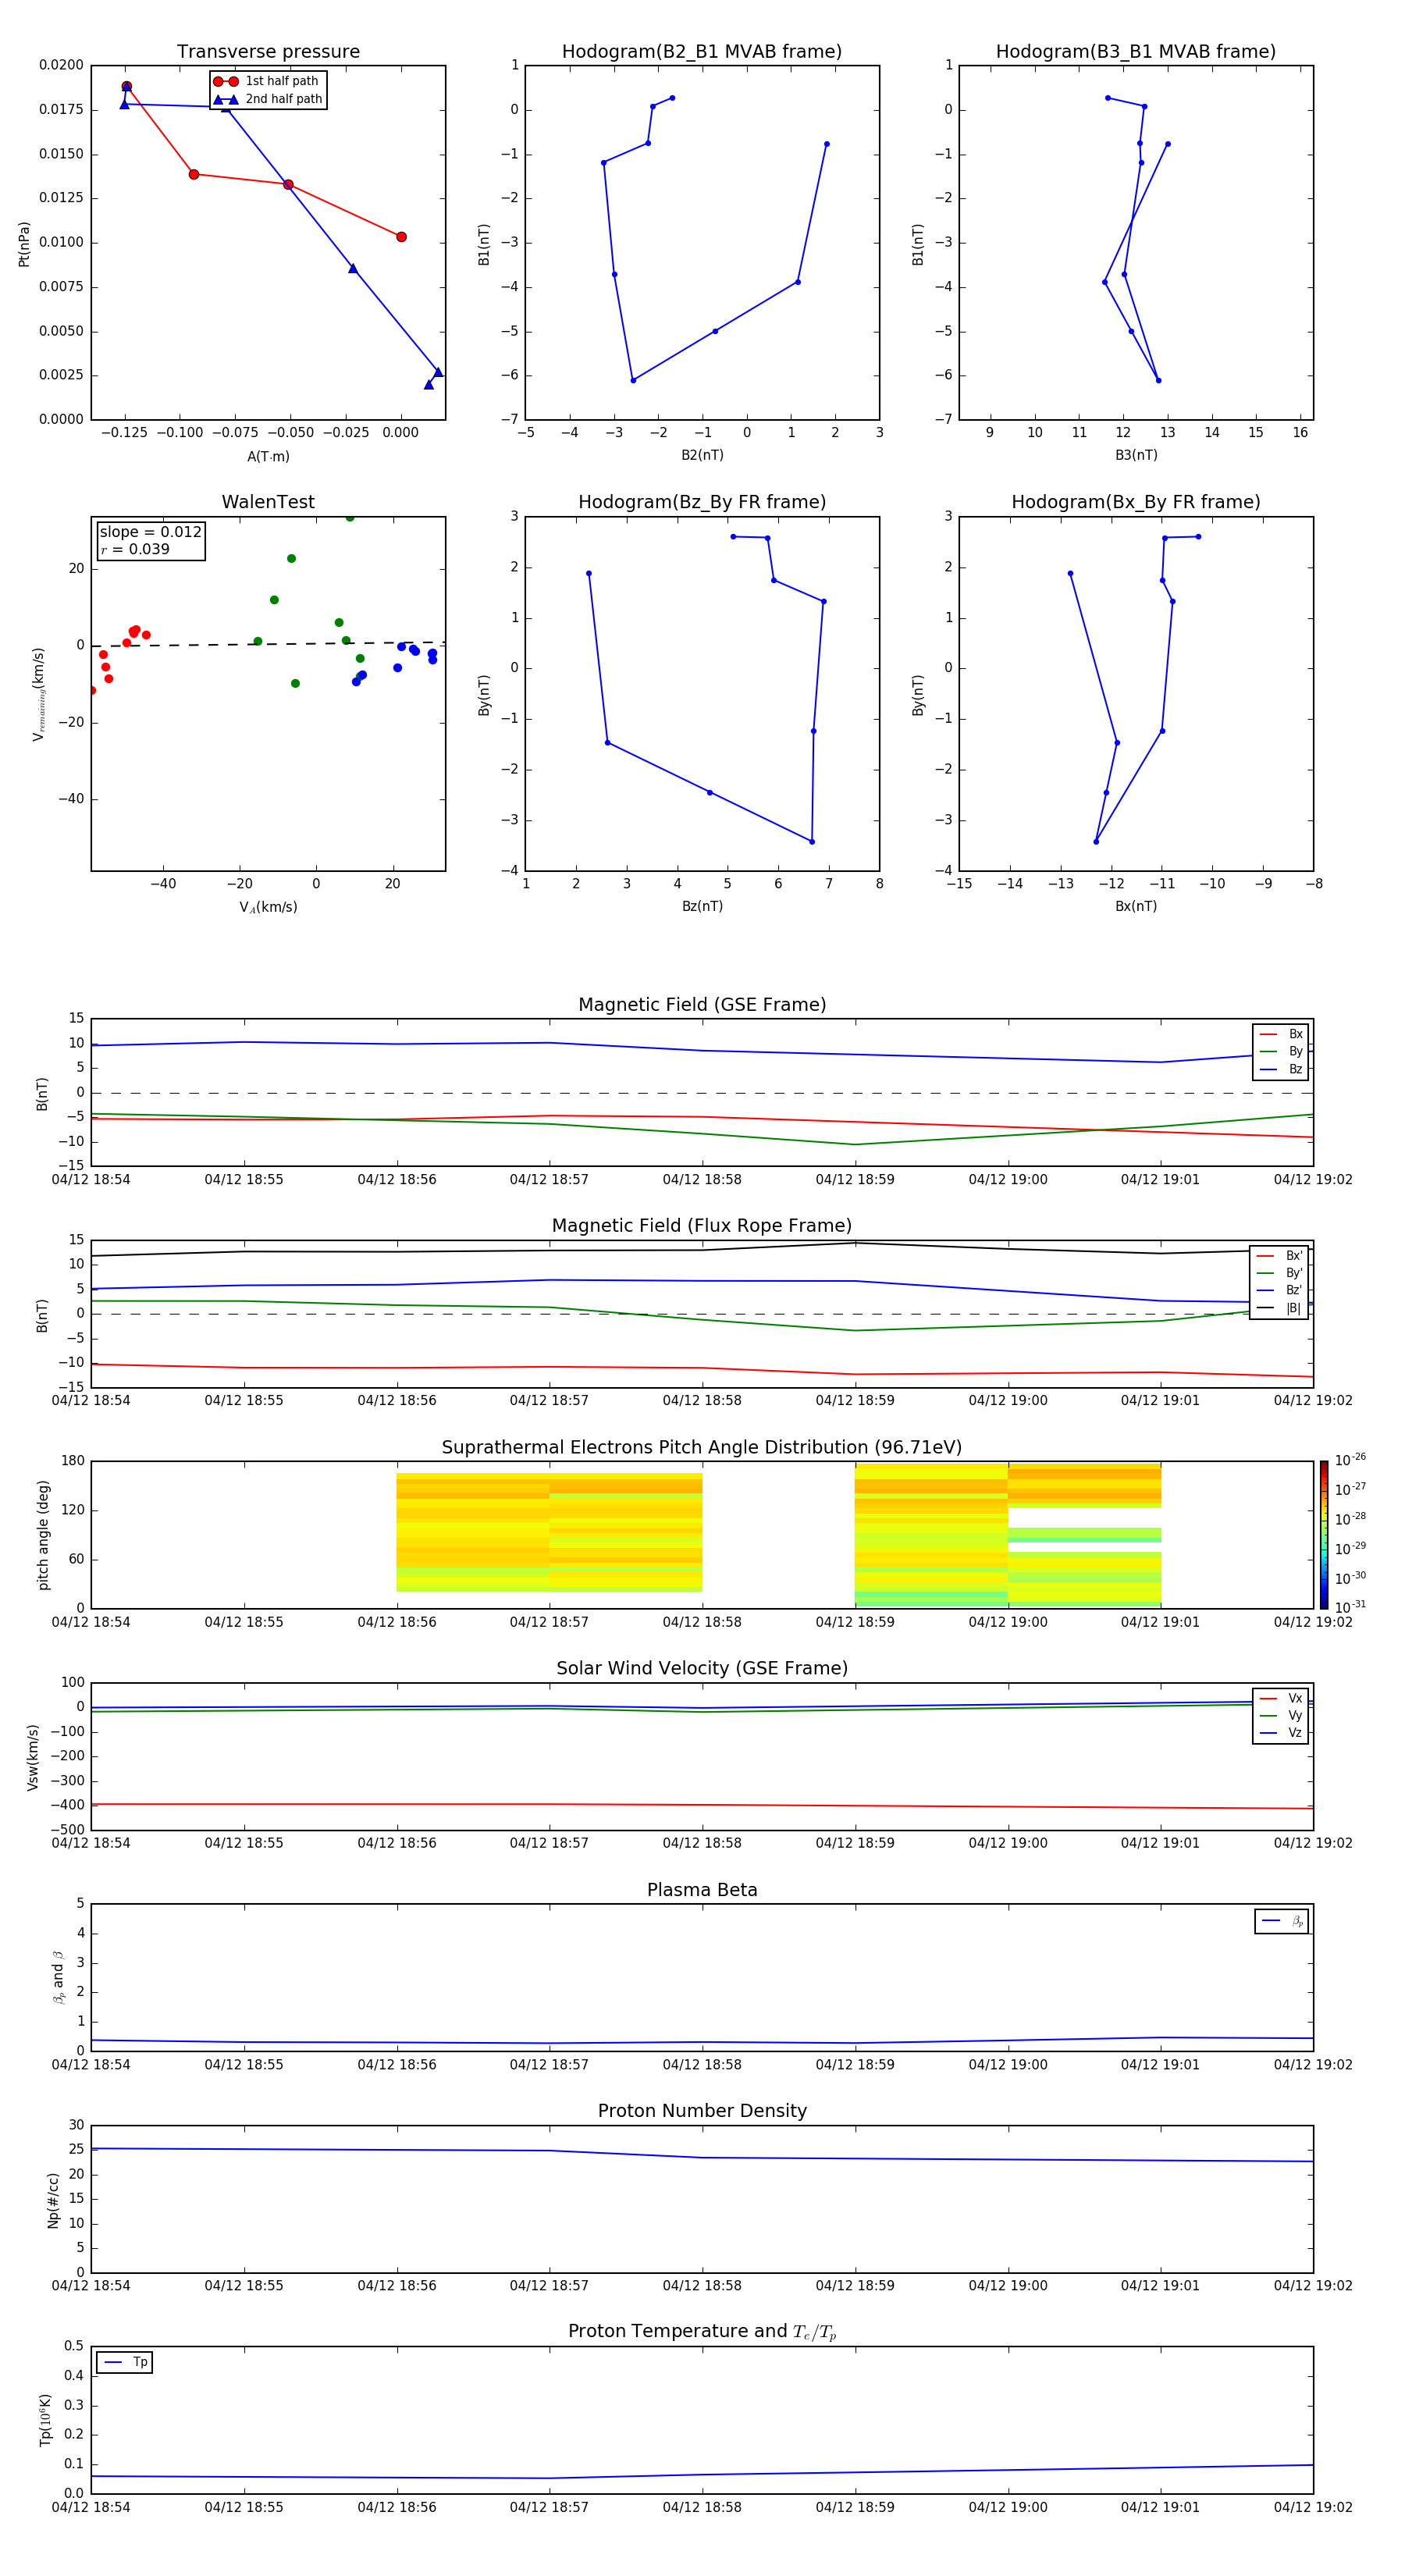Click 'slope = 0.012' in WalenTest annotation
This screenshot has width=1405, height=2576.
click(x=151, y=532)
